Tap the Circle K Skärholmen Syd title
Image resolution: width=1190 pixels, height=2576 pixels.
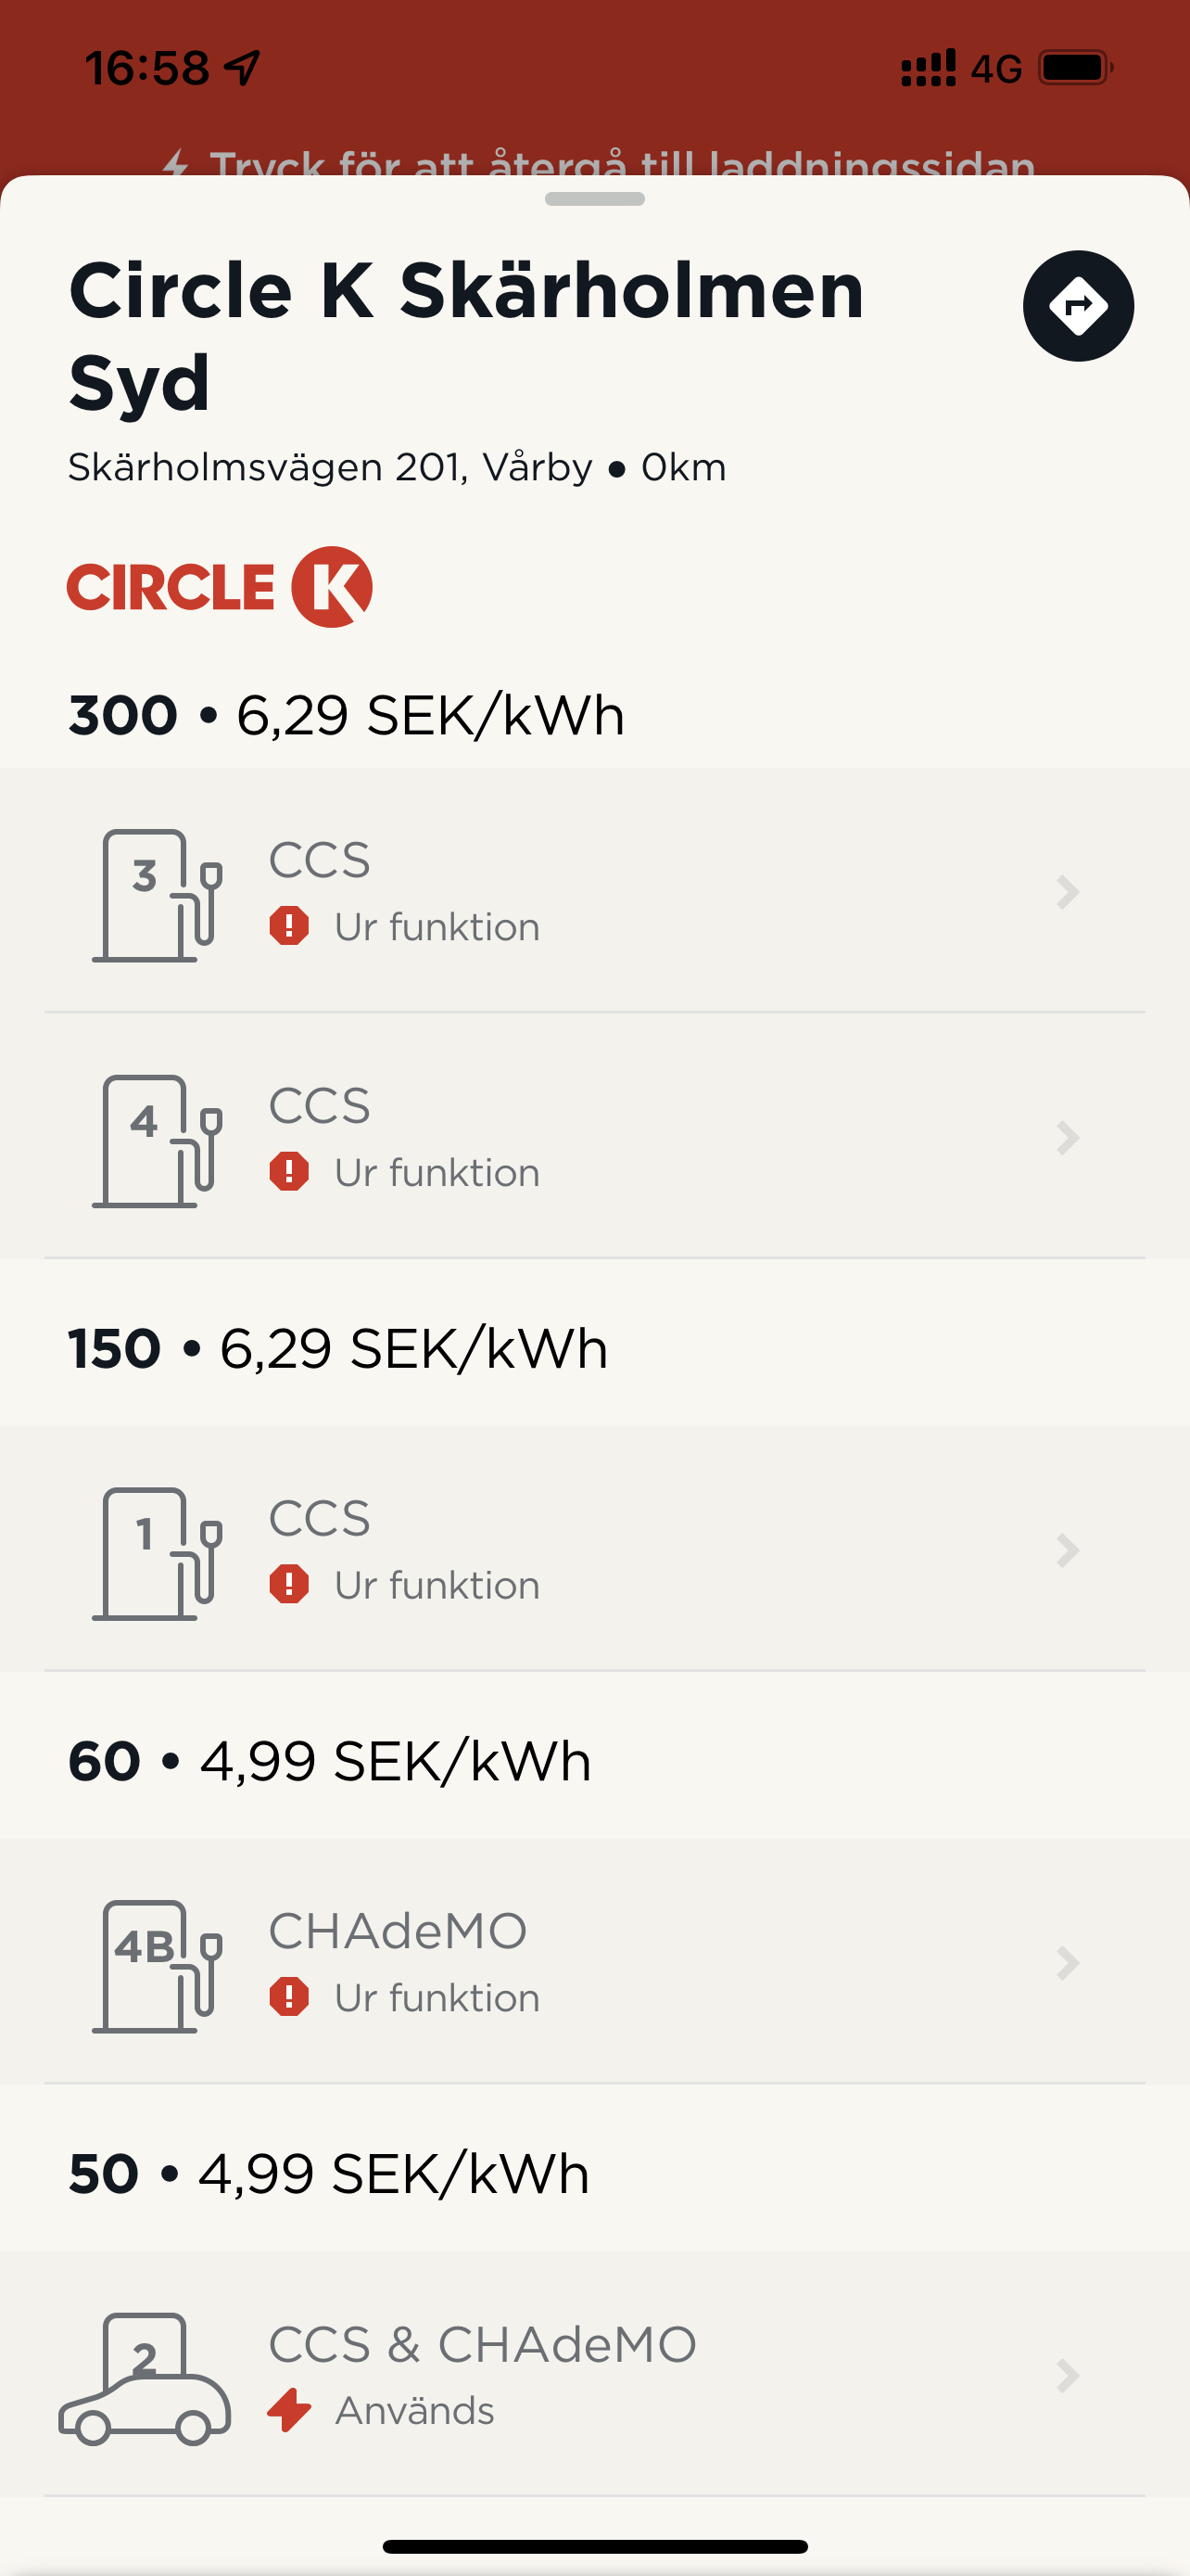466,335
